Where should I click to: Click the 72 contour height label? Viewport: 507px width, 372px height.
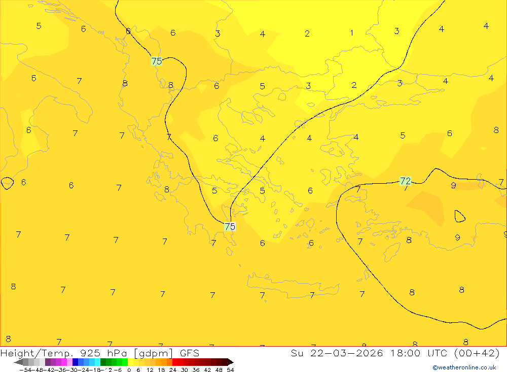405,181
